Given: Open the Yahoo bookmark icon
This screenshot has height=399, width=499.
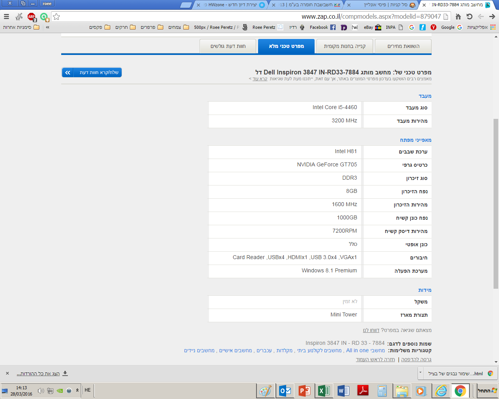Looking at the screenshot, I should coord(433,27).
